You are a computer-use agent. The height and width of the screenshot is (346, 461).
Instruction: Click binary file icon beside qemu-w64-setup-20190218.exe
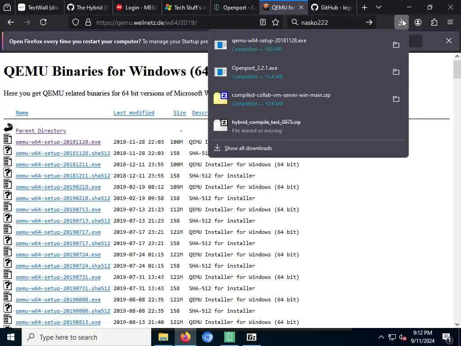tap(8, 184)
